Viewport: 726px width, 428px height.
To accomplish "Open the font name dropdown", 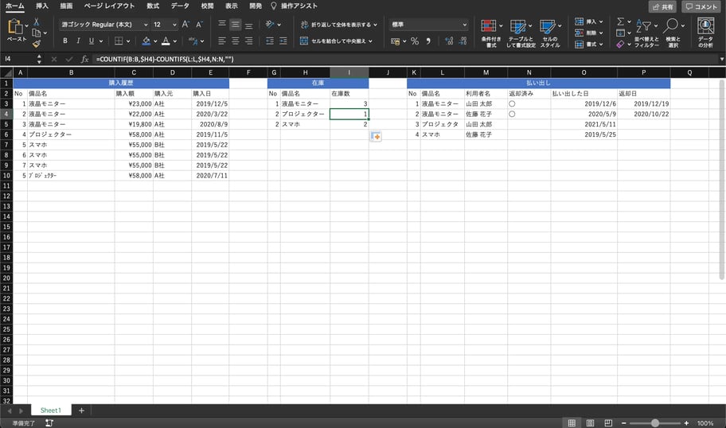I will tap(146, 25).
